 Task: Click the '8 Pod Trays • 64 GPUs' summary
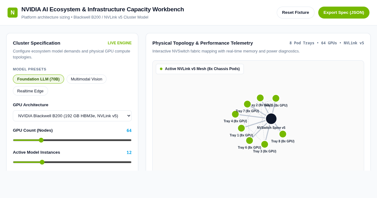[x=327, y=43]
